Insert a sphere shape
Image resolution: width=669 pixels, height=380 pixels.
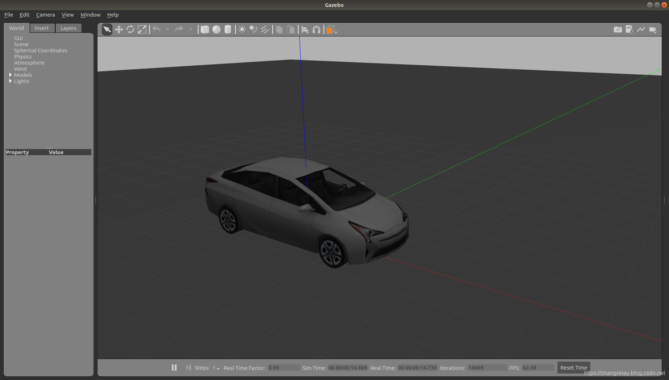coord(216,29)
